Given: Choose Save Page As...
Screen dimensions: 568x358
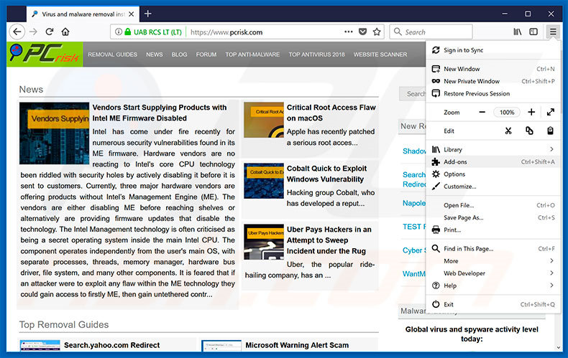Looking at the screenshot, I should [493, 217].
